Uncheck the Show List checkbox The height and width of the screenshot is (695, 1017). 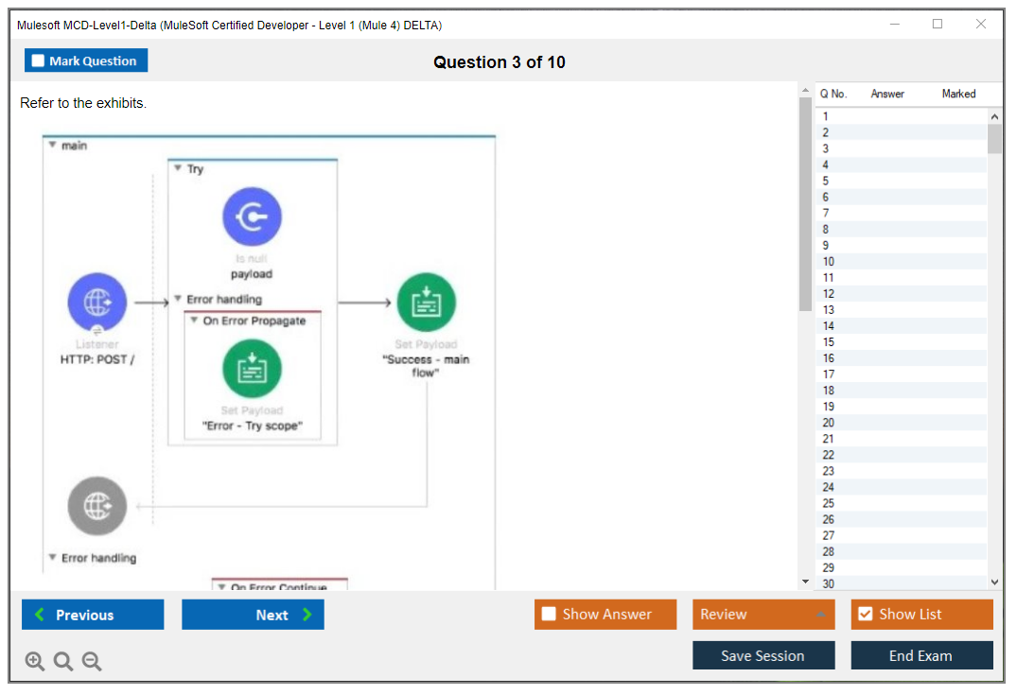865,615
